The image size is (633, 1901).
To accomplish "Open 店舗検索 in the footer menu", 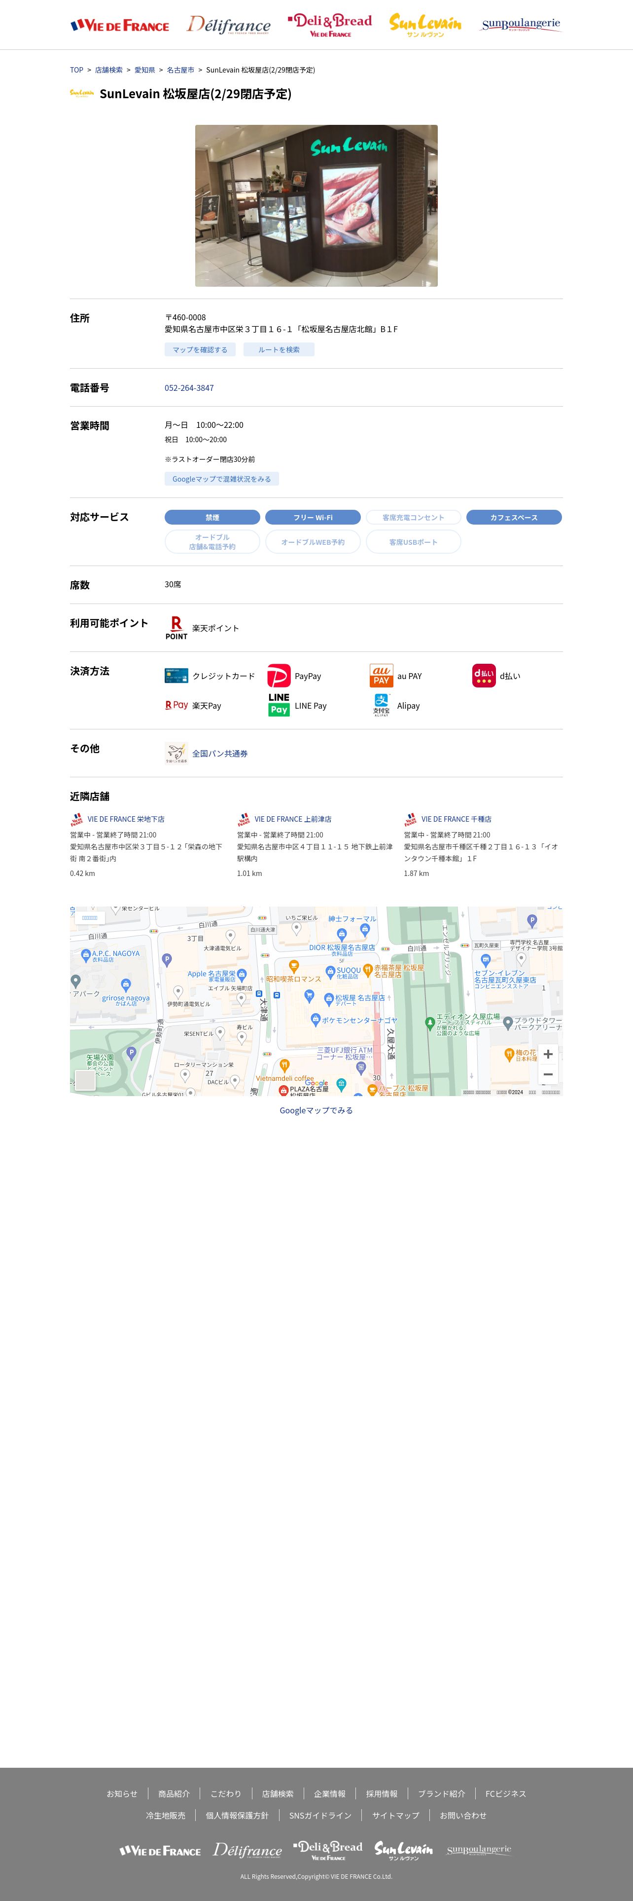I will tap(278, 1793).
